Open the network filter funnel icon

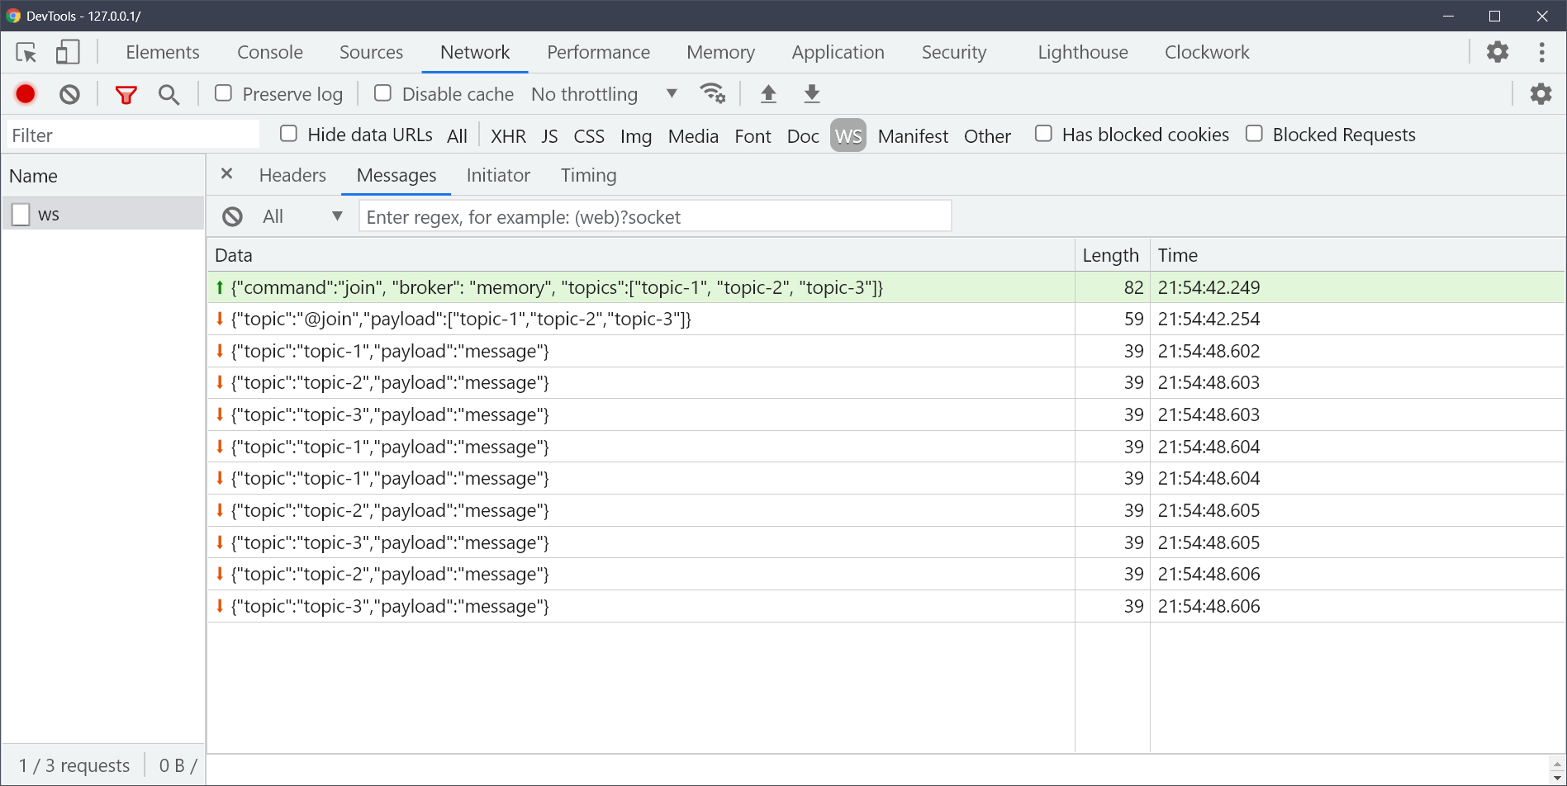pyautogui.click(x=125, y=93)
